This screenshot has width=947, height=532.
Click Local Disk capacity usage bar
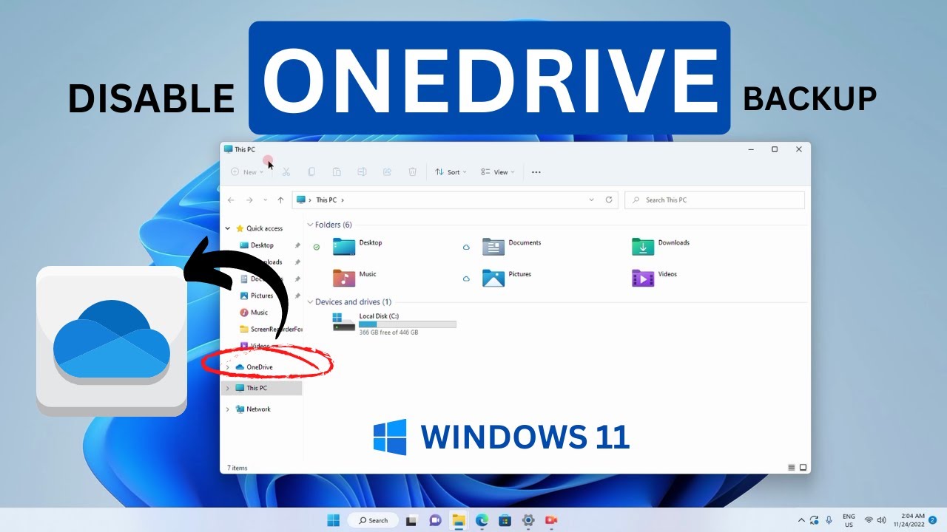pyautogui.click(x=408, y=324)
